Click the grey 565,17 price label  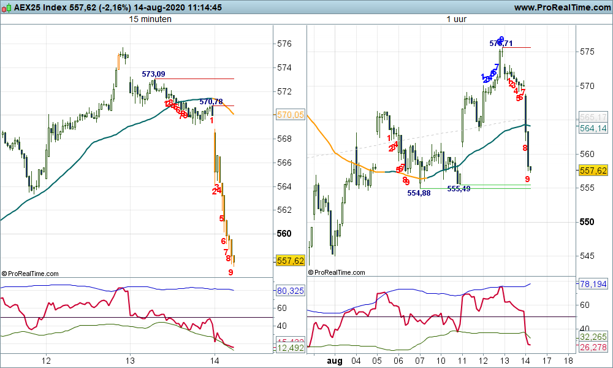[x=593, y=117]
